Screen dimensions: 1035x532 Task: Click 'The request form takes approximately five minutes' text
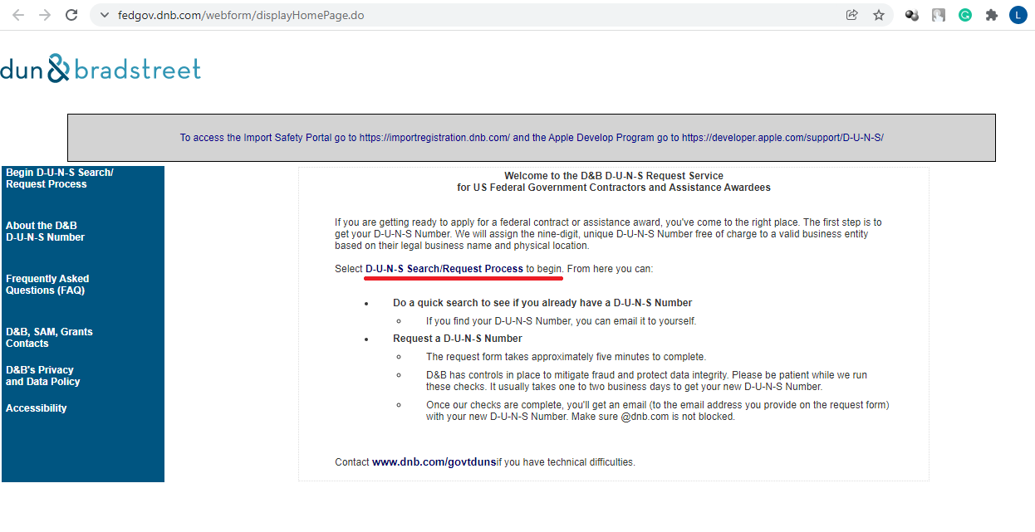point(566,357)
